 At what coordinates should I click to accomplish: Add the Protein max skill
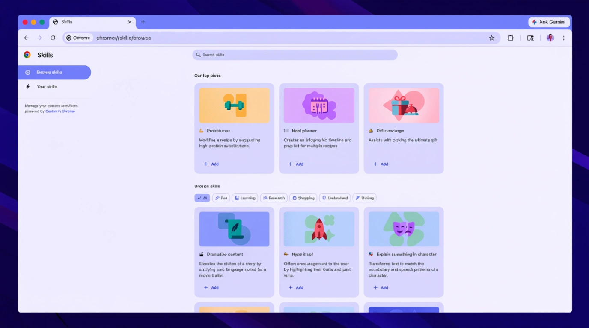tap(211, 164)
